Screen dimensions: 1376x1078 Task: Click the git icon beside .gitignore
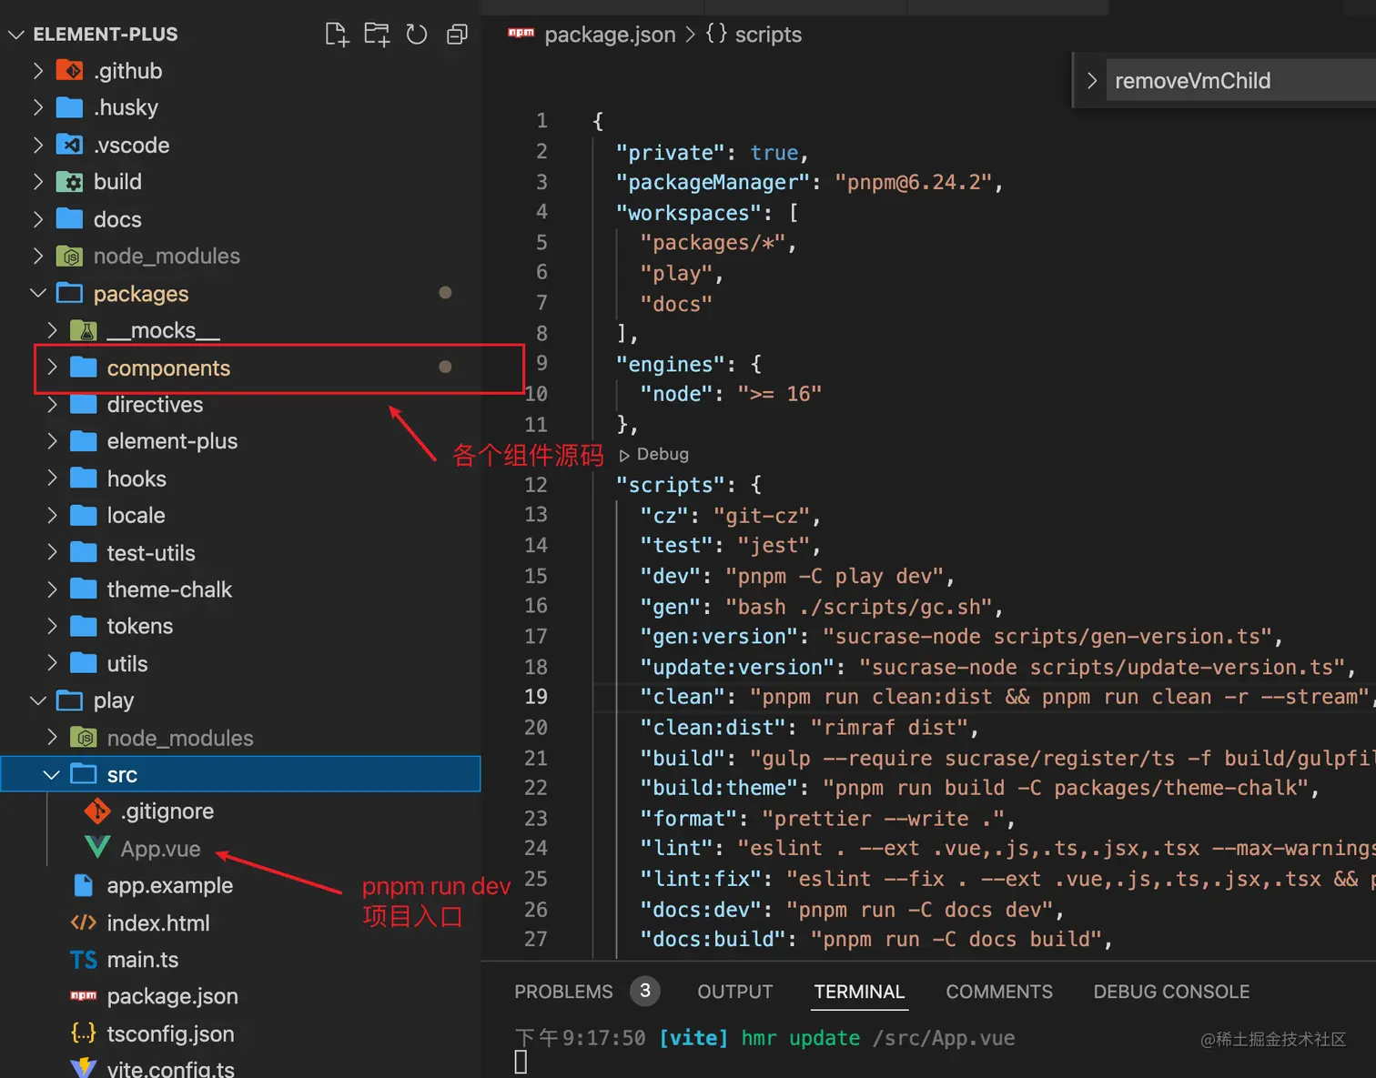[x=97, y=811]
